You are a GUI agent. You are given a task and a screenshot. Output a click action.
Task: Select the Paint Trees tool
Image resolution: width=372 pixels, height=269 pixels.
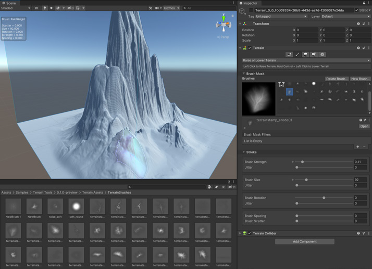coord(305,55)
